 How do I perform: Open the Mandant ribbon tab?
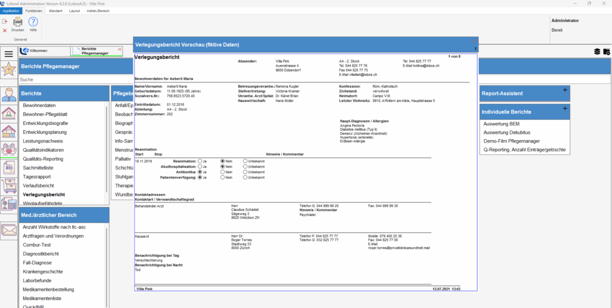pos(55,11)
